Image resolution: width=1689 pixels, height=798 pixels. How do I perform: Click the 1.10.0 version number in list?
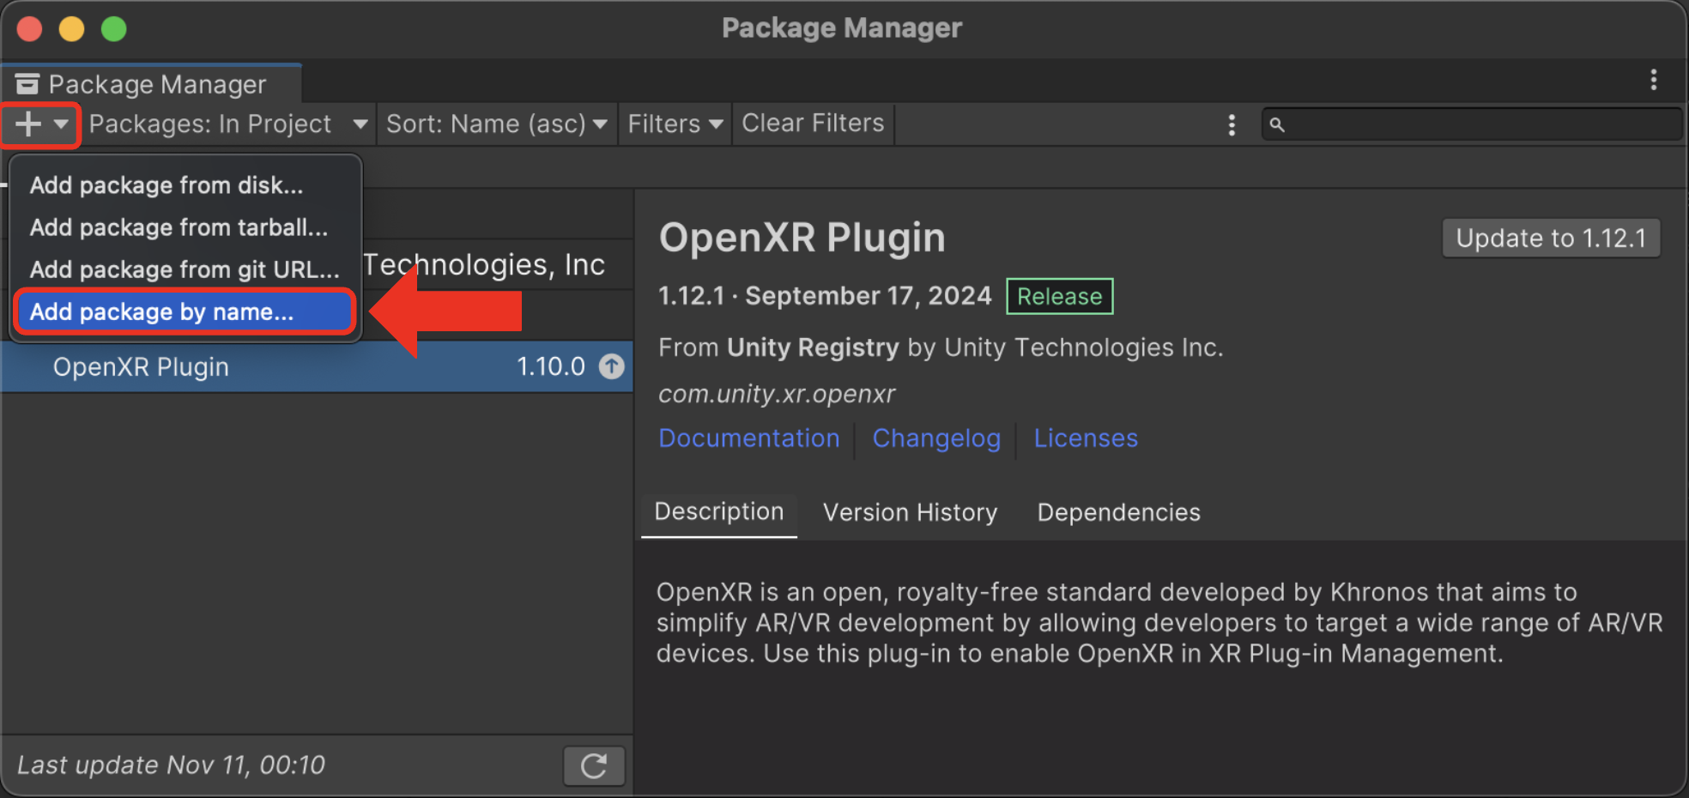(551, 367)
